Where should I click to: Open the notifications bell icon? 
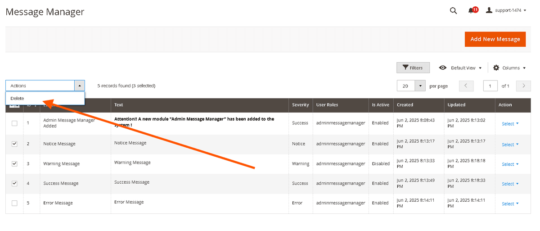pyautogui.click(x=471, y=10)
